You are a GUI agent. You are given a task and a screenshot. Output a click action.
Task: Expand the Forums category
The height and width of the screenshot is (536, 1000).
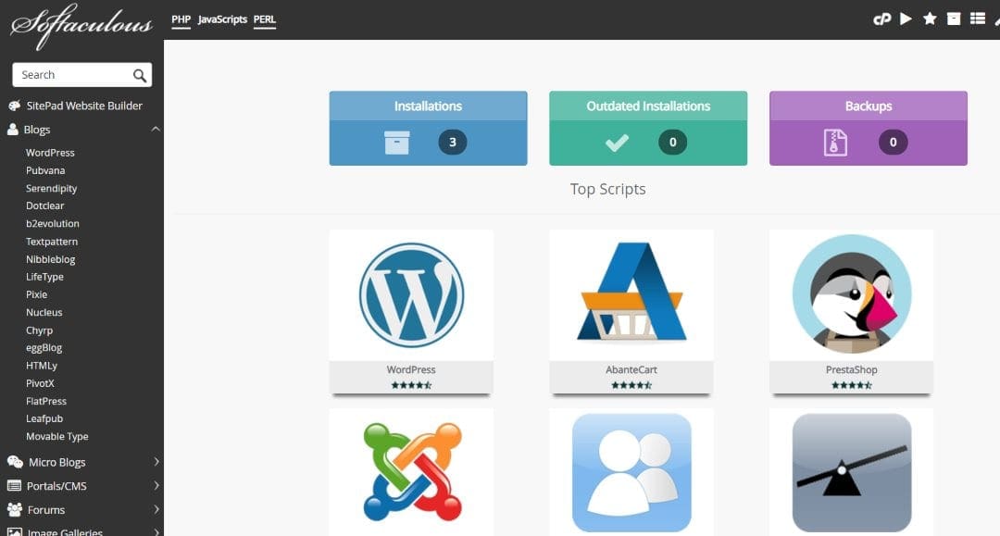(156, 509)
